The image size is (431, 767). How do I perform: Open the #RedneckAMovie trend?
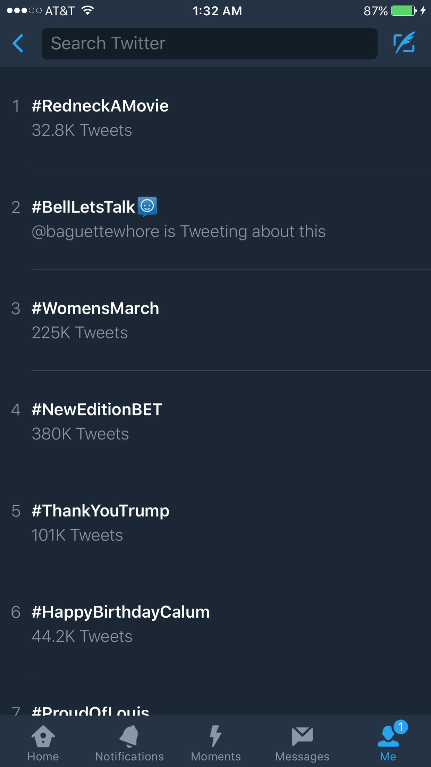[x=100, y=106]
